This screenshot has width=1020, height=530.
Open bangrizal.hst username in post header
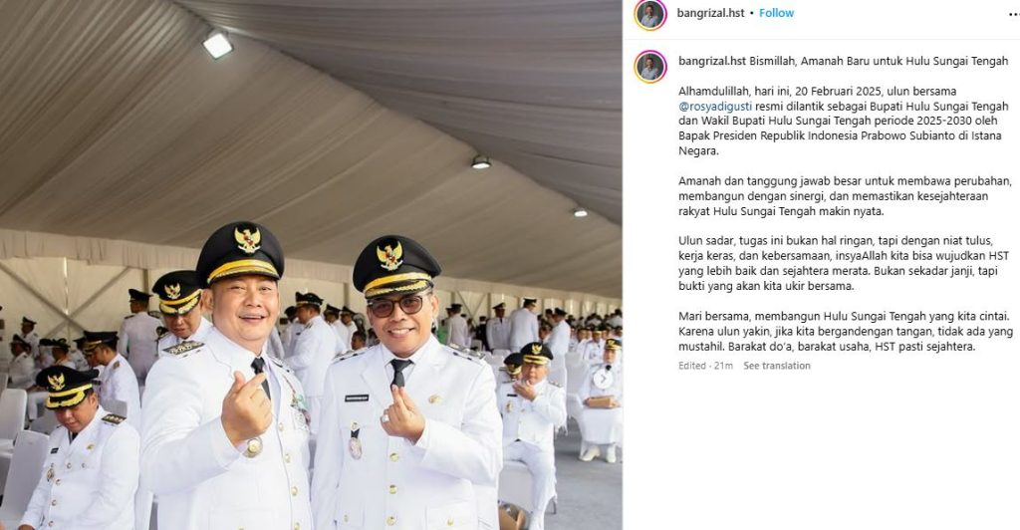click(x=710, y=13)
